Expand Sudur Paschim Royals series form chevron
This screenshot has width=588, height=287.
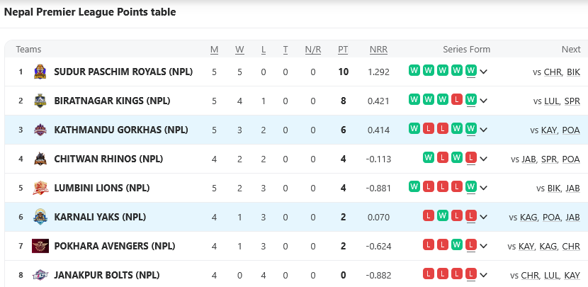(x=484, y=72)
